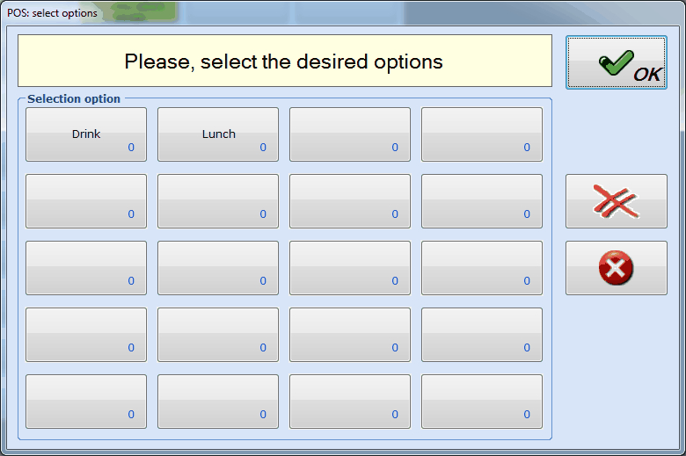Click the last empty button in the top row
The width and height of the screenshot is (686, 456).
(482, 134)
